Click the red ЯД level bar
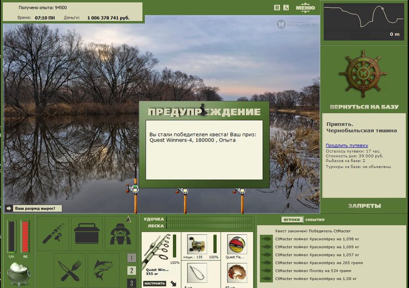409x288 pixels. pos(25,236)
